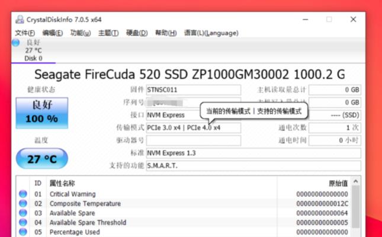Click the NVM Express interface field
This screenshot has height=237, width=382.
point(194,115)
